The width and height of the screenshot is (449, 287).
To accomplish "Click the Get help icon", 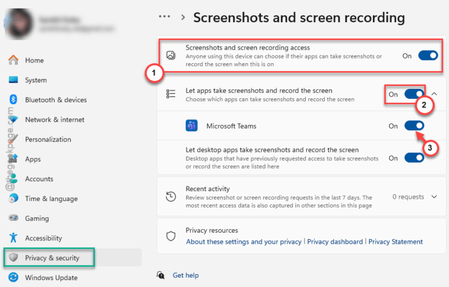I will click(161, 275).
